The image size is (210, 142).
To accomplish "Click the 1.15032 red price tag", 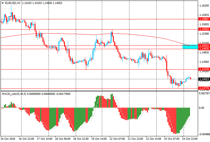I will pos(204,45).
